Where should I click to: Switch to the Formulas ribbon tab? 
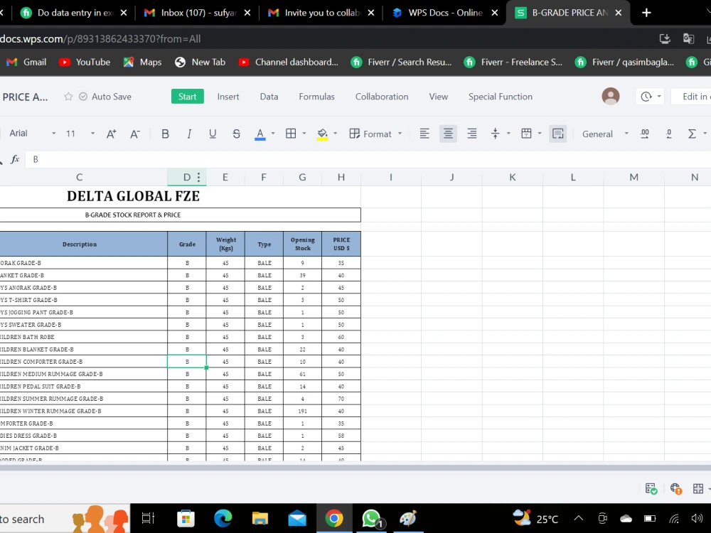[x=316, y=97]
